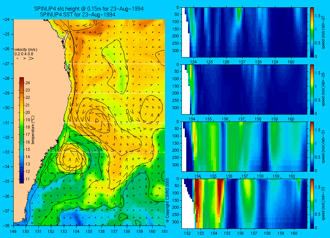
Task: Click the speed color bar for lat=-29
Action: 312,89
